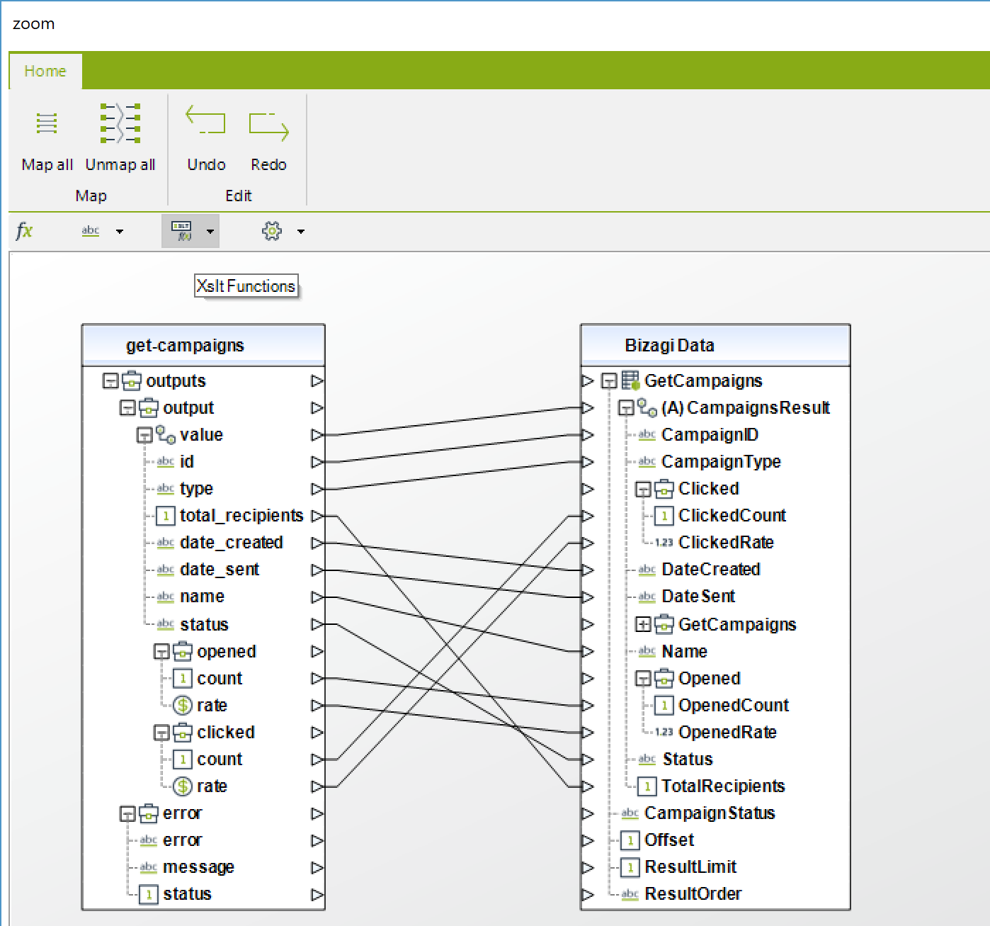Collapse the value node
This screenshot has height=926, width=990.
pyautogui.click(x=144, y=435)
